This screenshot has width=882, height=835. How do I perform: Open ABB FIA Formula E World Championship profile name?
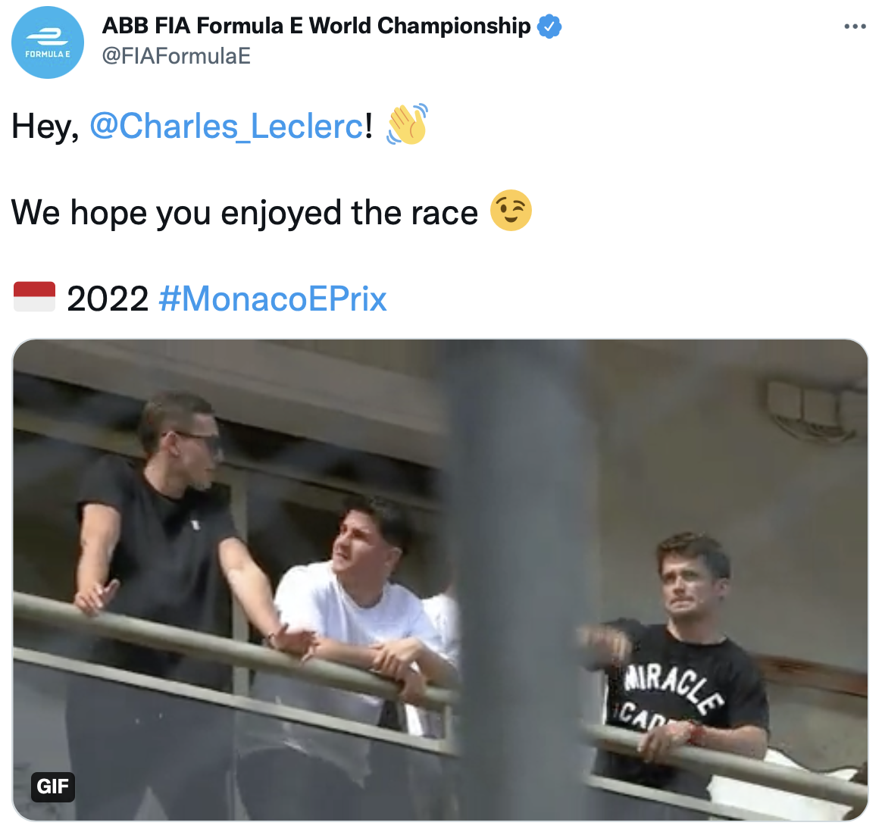point(316,26)
